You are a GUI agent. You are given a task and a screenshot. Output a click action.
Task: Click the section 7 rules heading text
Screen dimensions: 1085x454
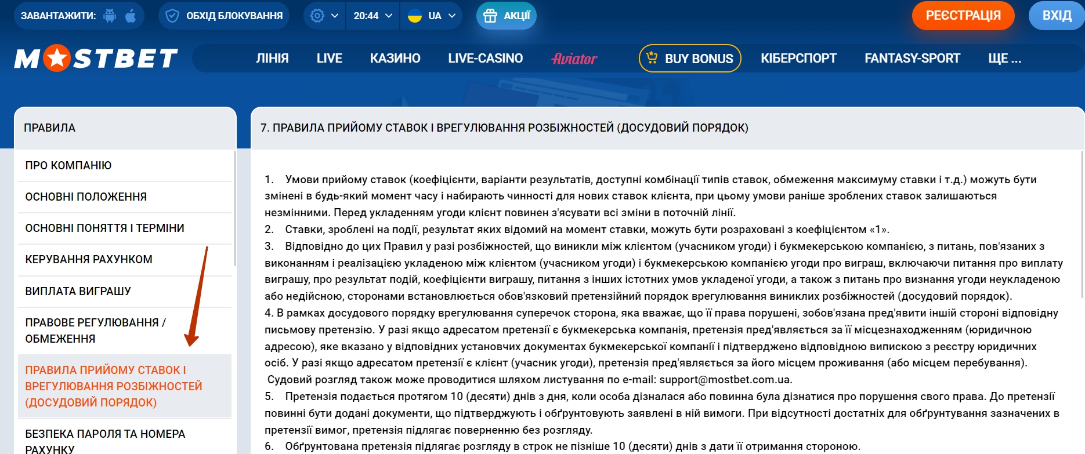pyautogui.click(x=504, y=128)
